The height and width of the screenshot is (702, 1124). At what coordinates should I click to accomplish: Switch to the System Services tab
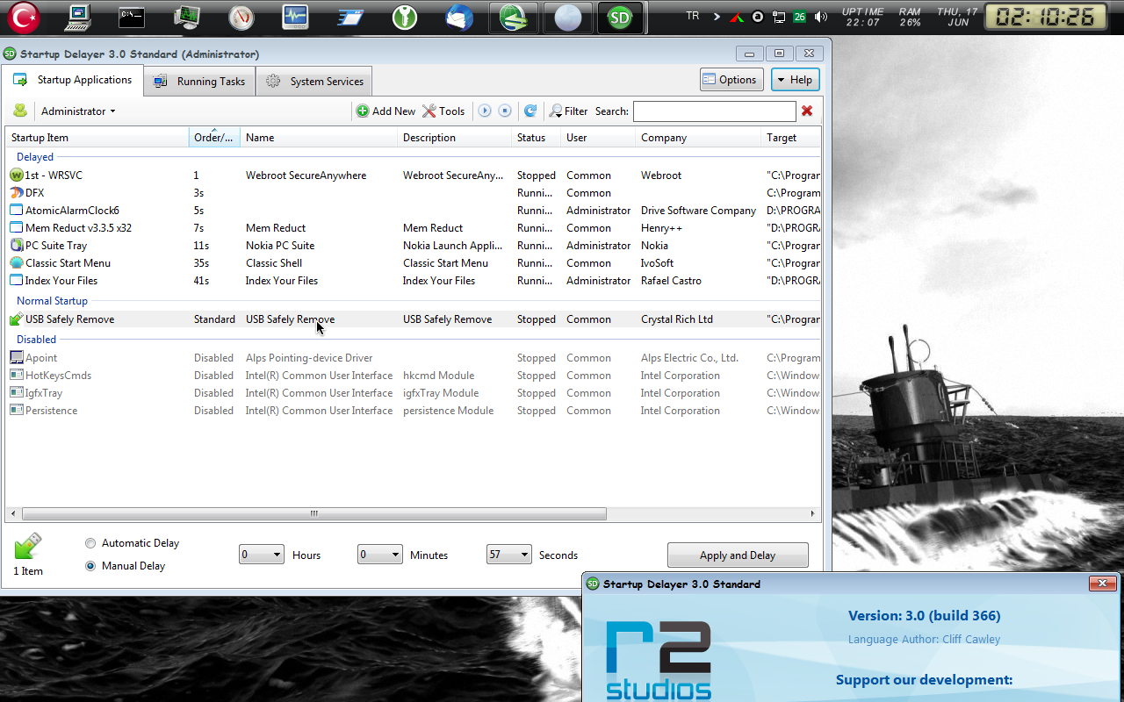point(314,82)
